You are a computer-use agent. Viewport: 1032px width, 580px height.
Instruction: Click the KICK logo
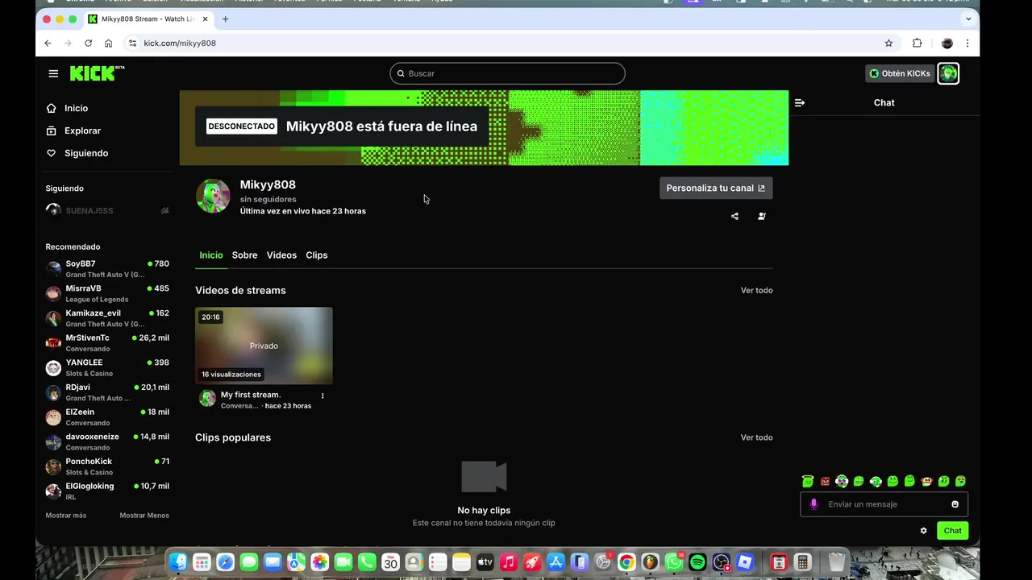pyautogui.click(x=97, y=73)
